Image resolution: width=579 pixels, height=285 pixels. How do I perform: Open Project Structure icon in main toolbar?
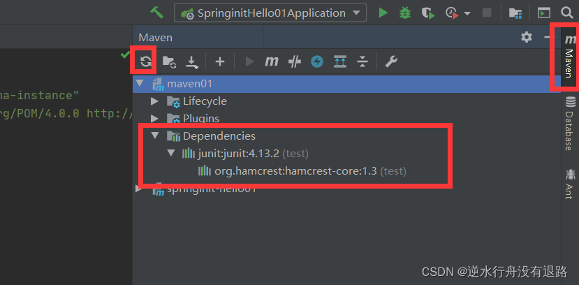(x=515, y=13)
